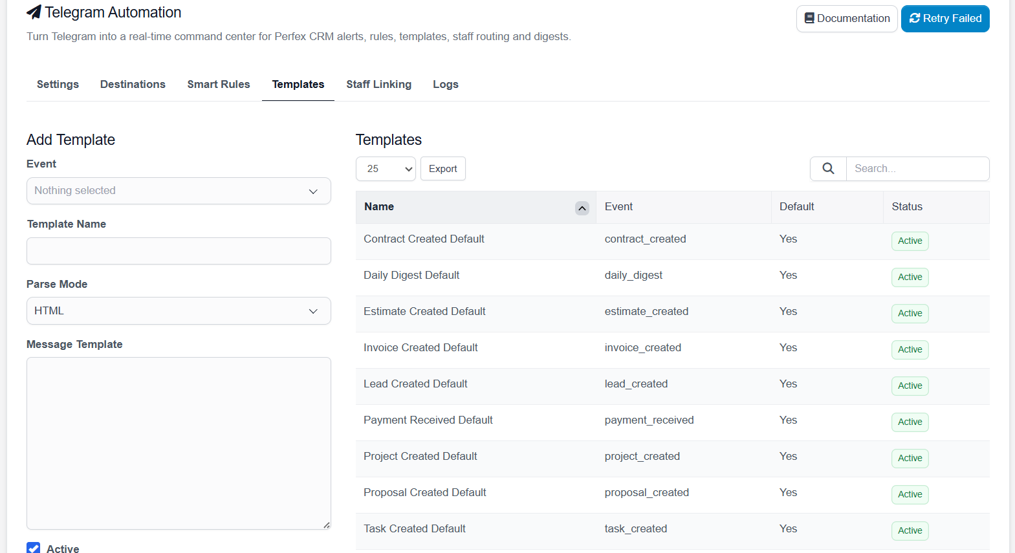Select the Project Created Default row name
The height and width of the screenshot is (553, 1015).
(420, 457)
